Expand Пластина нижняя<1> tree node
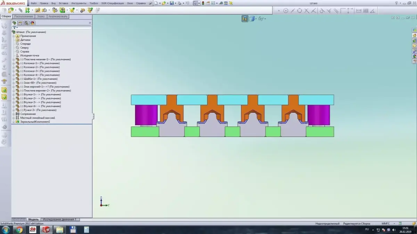Screen dimensions: 417x234 tap(14, 59)
